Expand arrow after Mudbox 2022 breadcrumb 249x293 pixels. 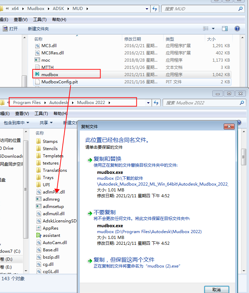[109, 103]
